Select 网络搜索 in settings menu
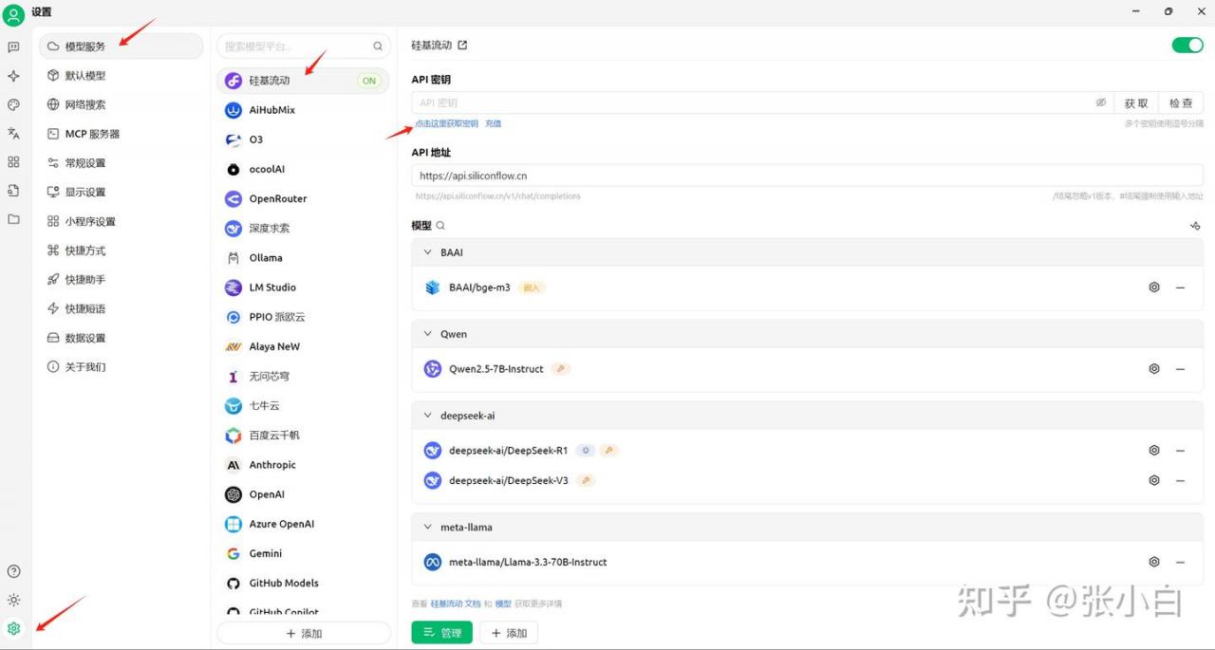1215x650 pixels. point(121,104)
